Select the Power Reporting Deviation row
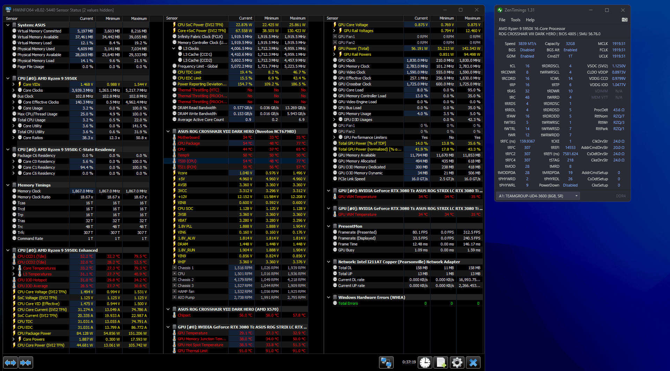Image resolution: width=670 pixels, height=371 pixels. pos(236,84)
